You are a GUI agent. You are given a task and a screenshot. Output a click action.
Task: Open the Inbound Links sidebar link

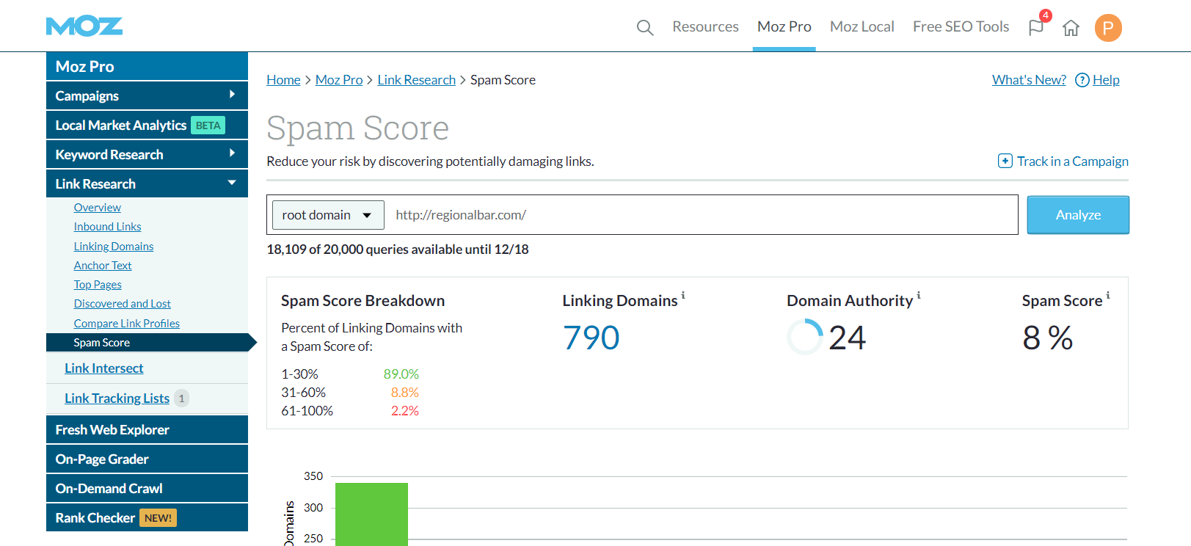(x=107, y=227)
